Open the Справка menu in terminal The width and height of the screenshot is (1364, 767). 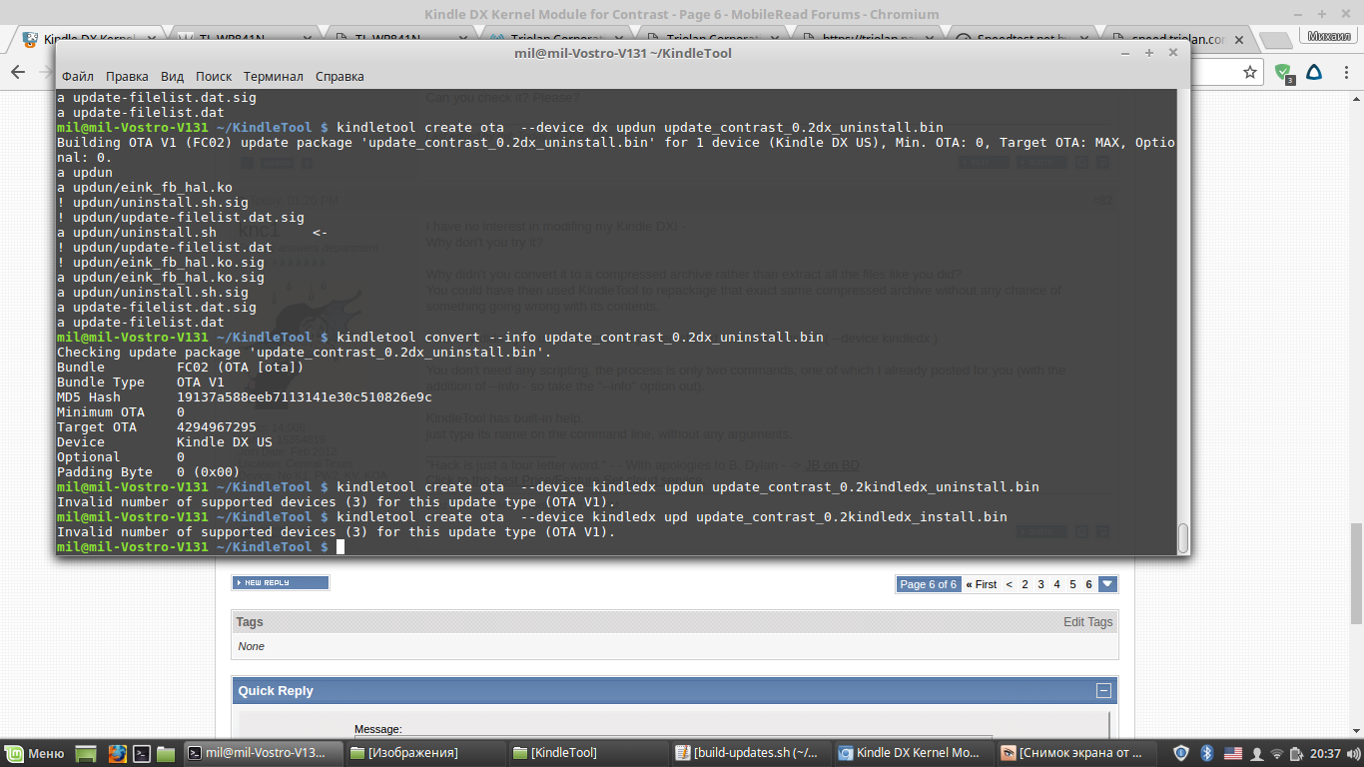[x=340, y=76]
